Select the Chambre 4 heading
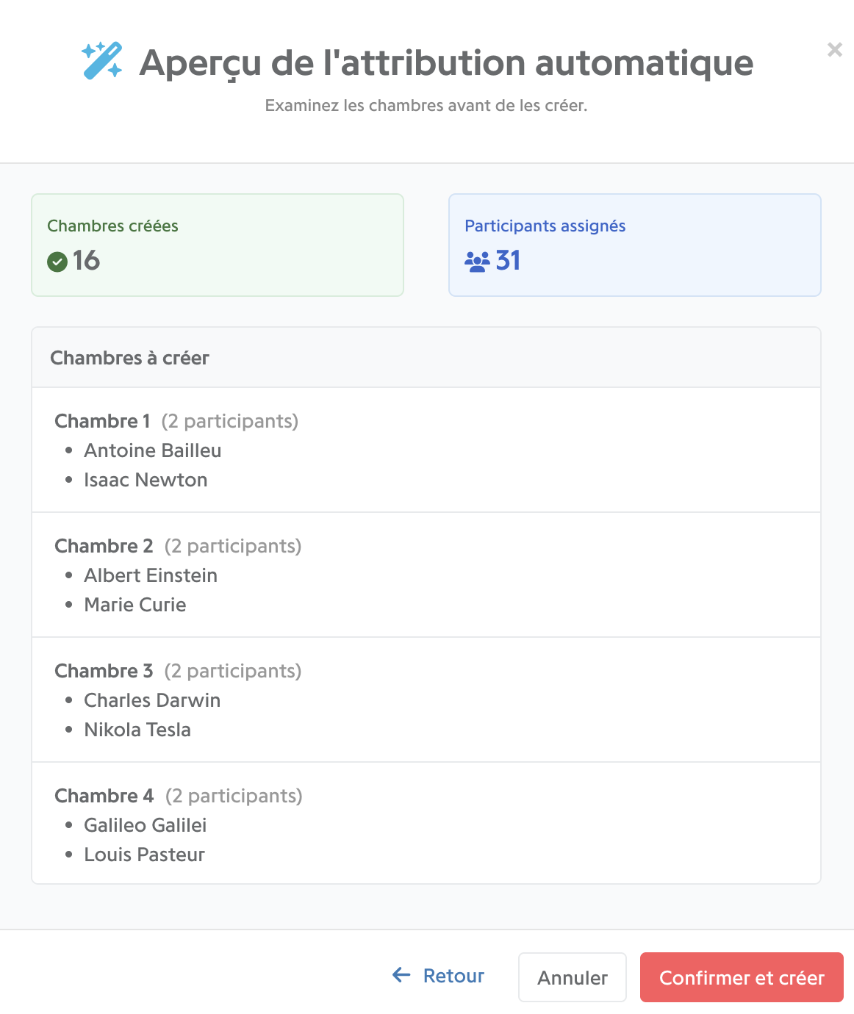The height and width of the screenshot is (1014, 854). [104, 796]
